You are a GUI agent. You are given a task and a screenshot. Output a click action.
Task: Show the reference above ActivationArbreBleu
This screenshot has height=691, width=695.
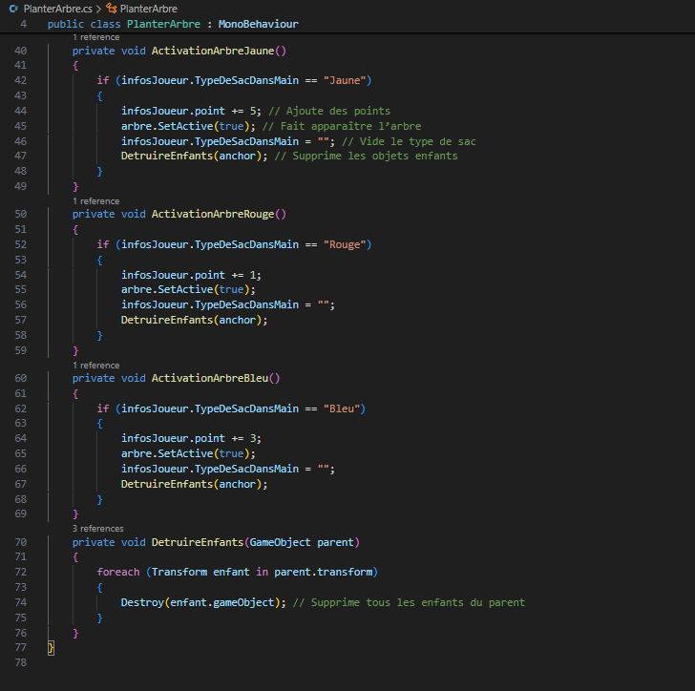click(95, 366)
